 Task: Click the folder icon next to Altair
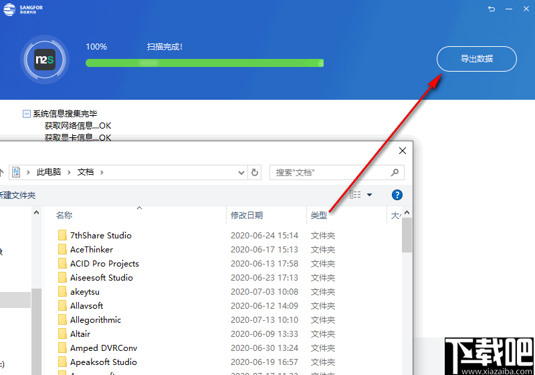[x=62, y=333]
